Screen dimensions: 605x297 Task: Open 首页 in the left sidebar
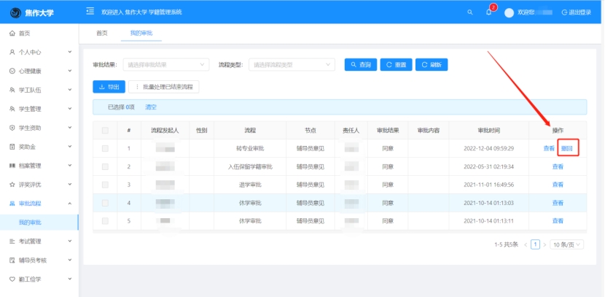coord(24,34)
